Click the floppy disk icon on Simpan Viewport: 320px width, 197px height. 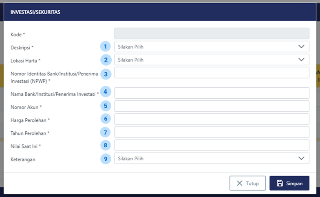click(x=280, y=184)
